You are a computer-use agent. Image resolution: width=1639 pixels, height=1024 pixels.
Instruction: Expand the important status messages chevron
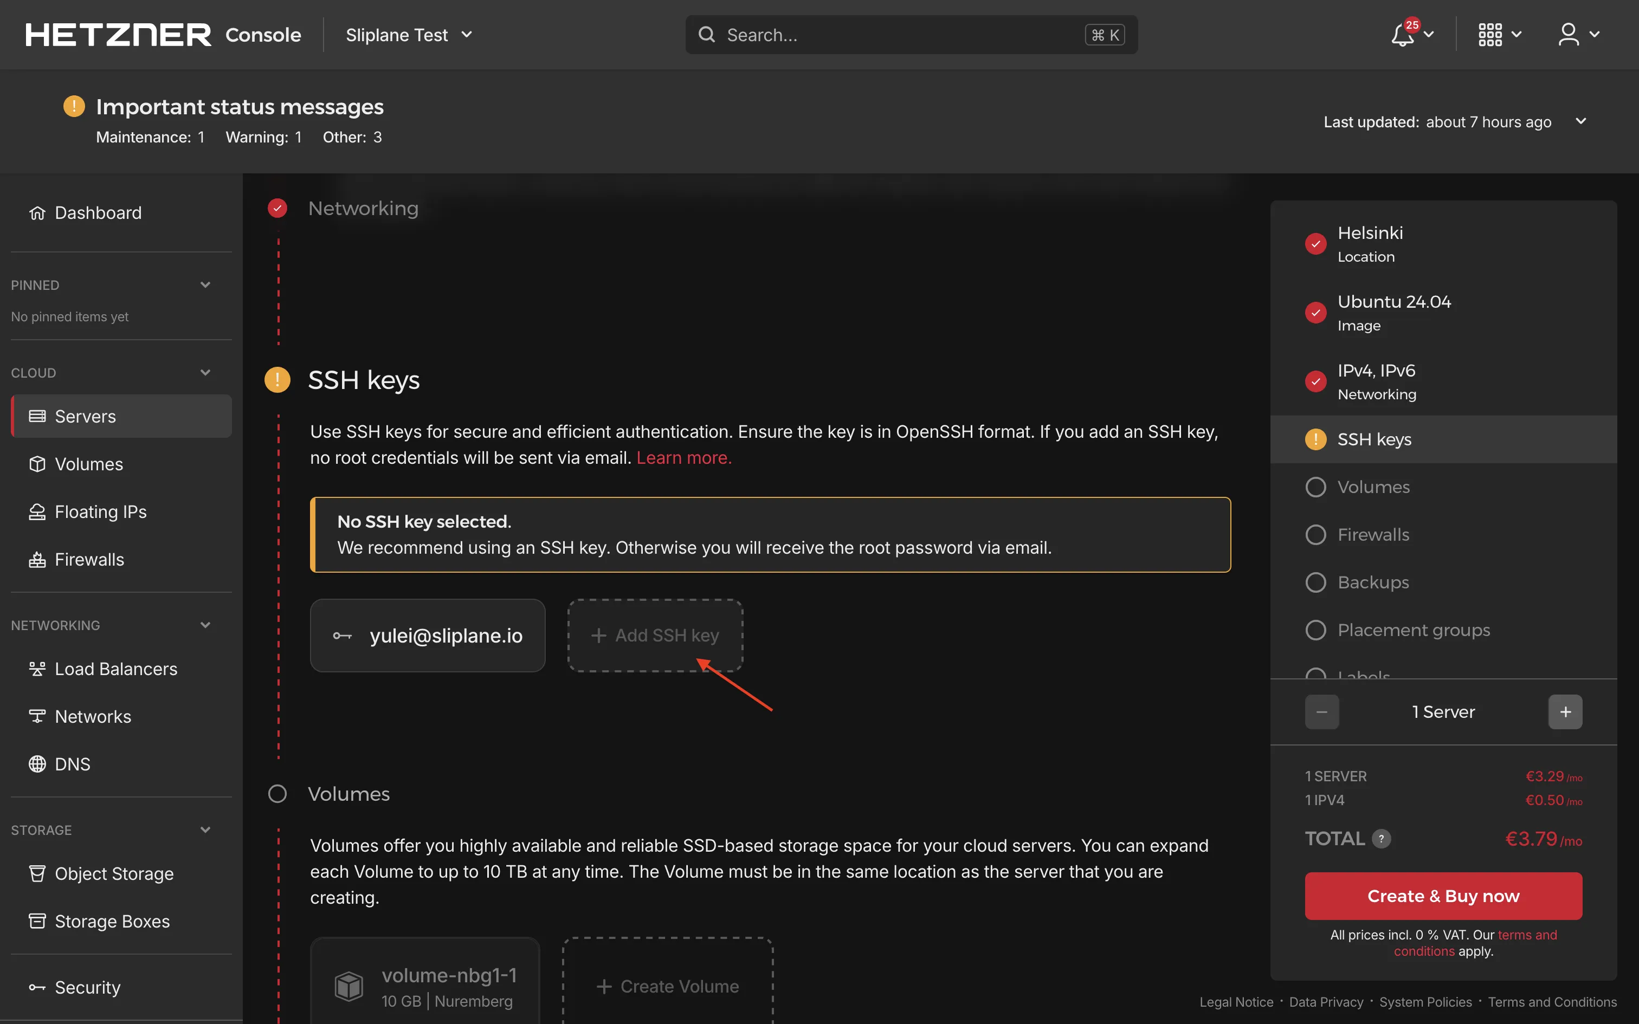[x=1581, y=121]
